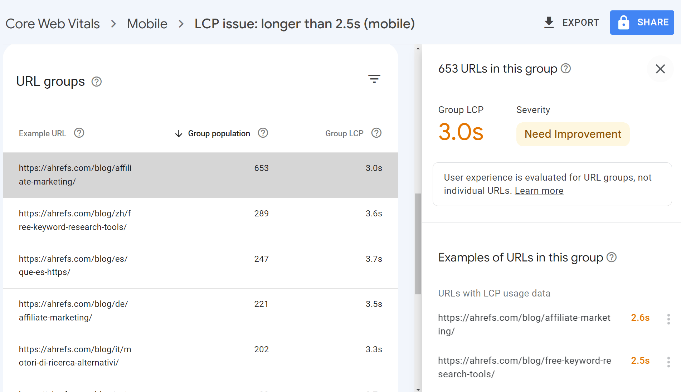The image size is (681, 392).
Task: Open the Group LCP column help icon
Action: (376, 133)
